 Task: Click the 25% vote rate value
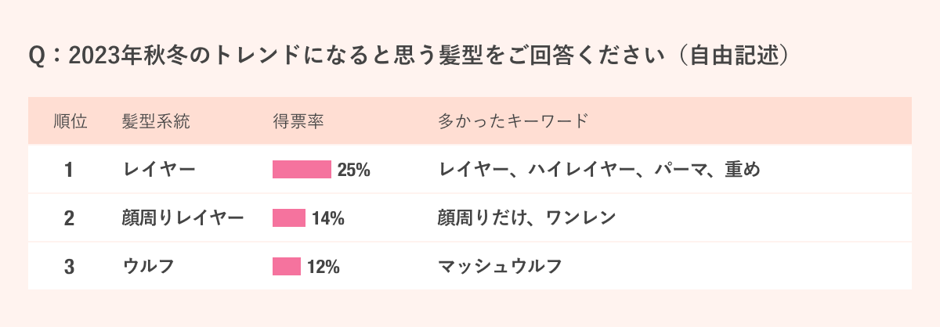[x=353, y=170]
